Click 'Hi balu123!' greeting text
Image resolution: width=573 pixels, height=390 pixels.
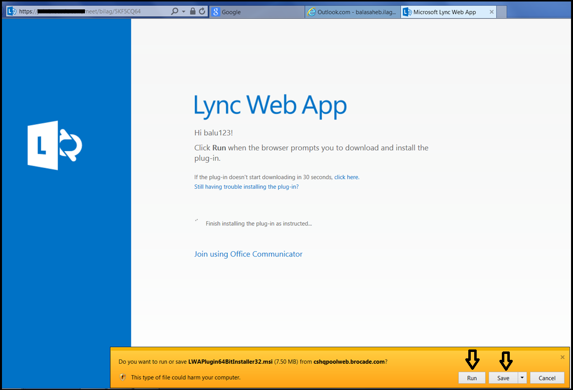(213, 132)
